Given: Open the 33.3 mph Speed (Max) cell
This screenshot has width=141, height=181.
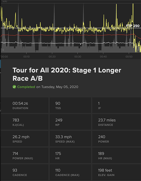Looking at the screenshot, I should [70, 139].
